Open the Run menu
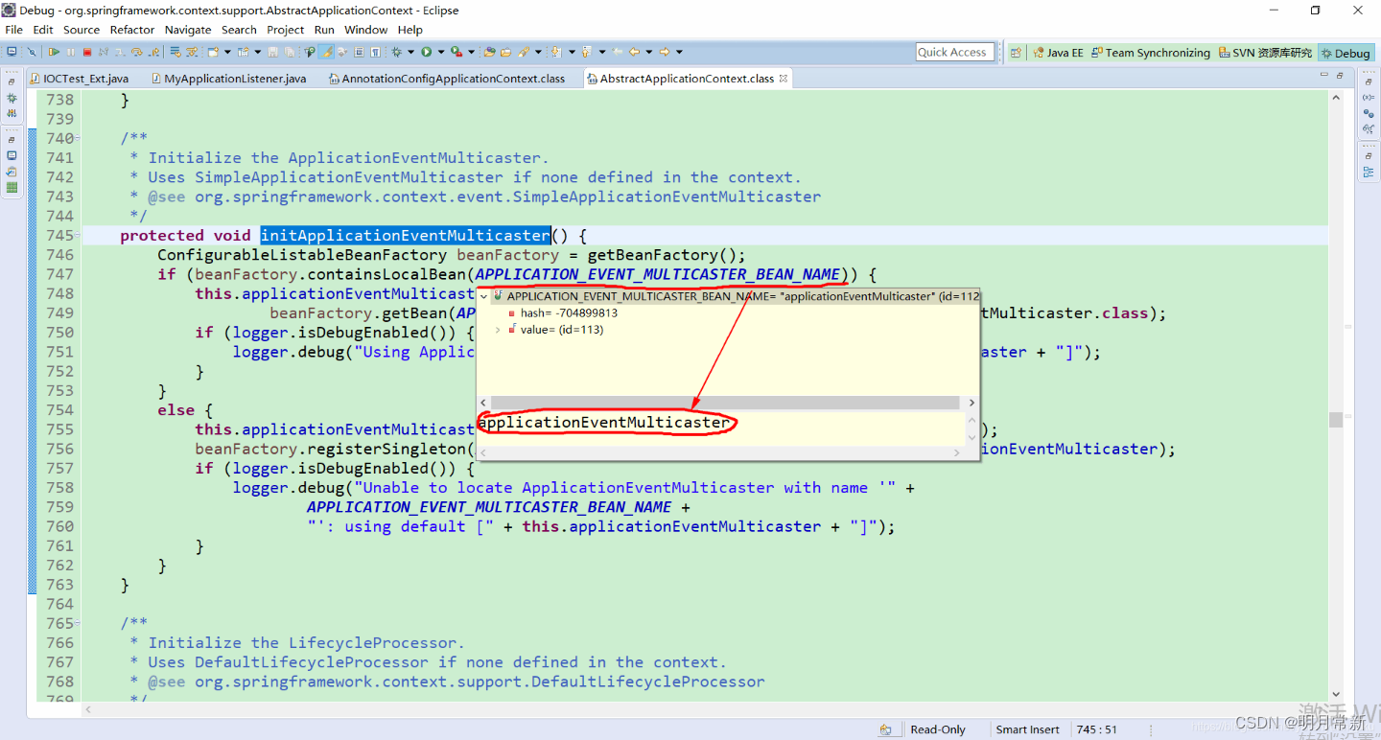The height and width of the screenshot is (740, 1381). tap(324, 30)
